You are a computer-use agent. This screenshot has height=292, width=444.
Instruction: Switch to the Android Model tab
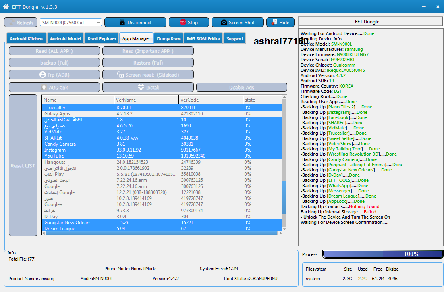click(65, 38)
